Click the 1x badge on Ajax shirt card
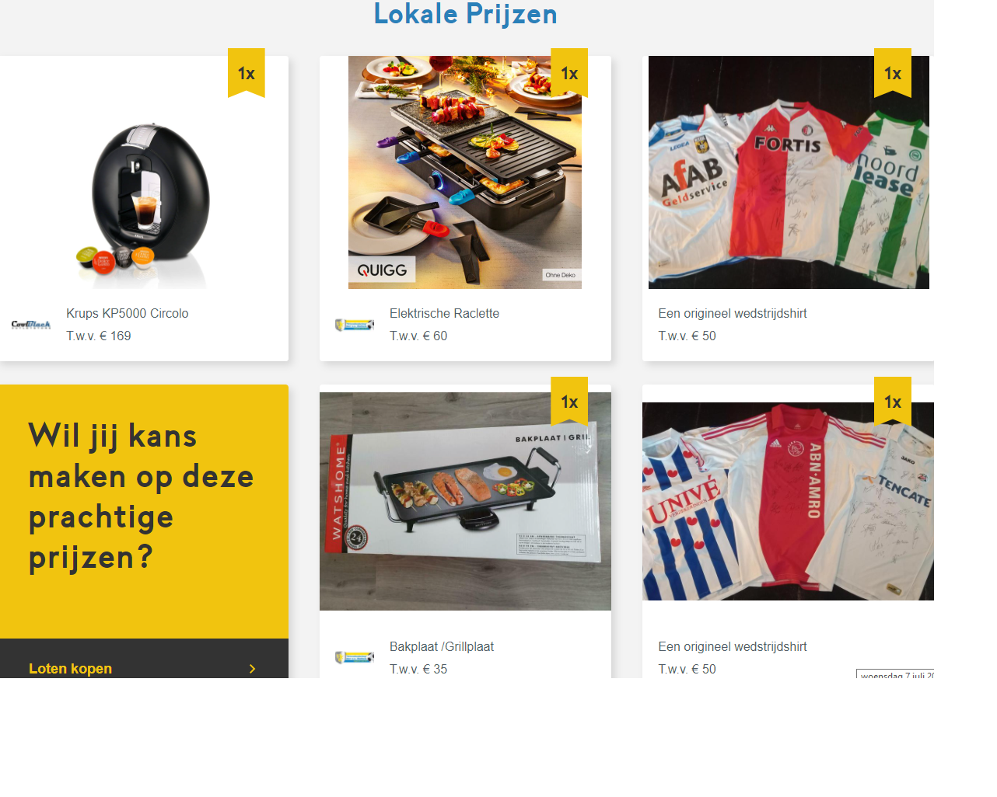 coord(893,402)
